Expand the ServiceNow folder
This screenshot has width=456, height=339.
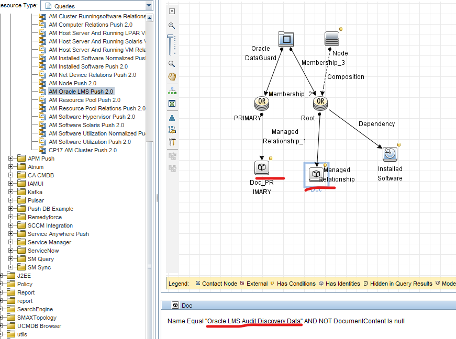(12, 250)
